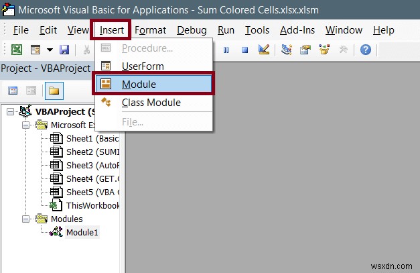
Task: Click the blue Help question mark icon
Action: [366, 50]
